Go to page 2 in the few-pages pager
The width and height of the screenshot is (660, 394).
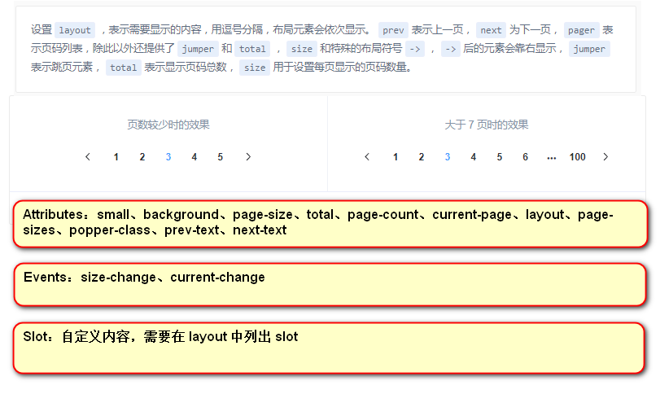tap(142, 157)
